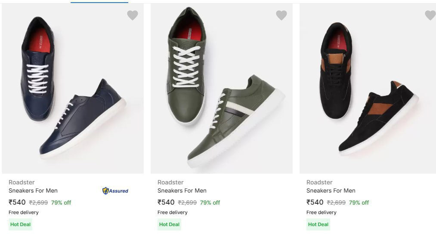
Task: Toggle wishlist heart on olive green sneakers
Action: click(x=281, y=15)
